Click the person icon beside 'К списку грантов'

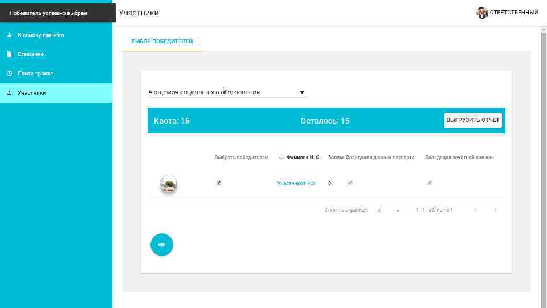(10, 35)
